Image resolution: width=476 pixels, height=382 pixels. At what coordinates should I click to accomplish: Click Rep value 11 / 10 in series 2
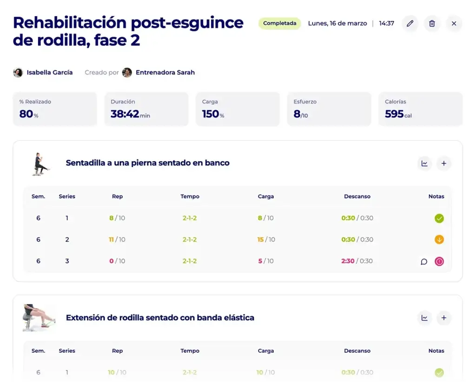point(117,240)
